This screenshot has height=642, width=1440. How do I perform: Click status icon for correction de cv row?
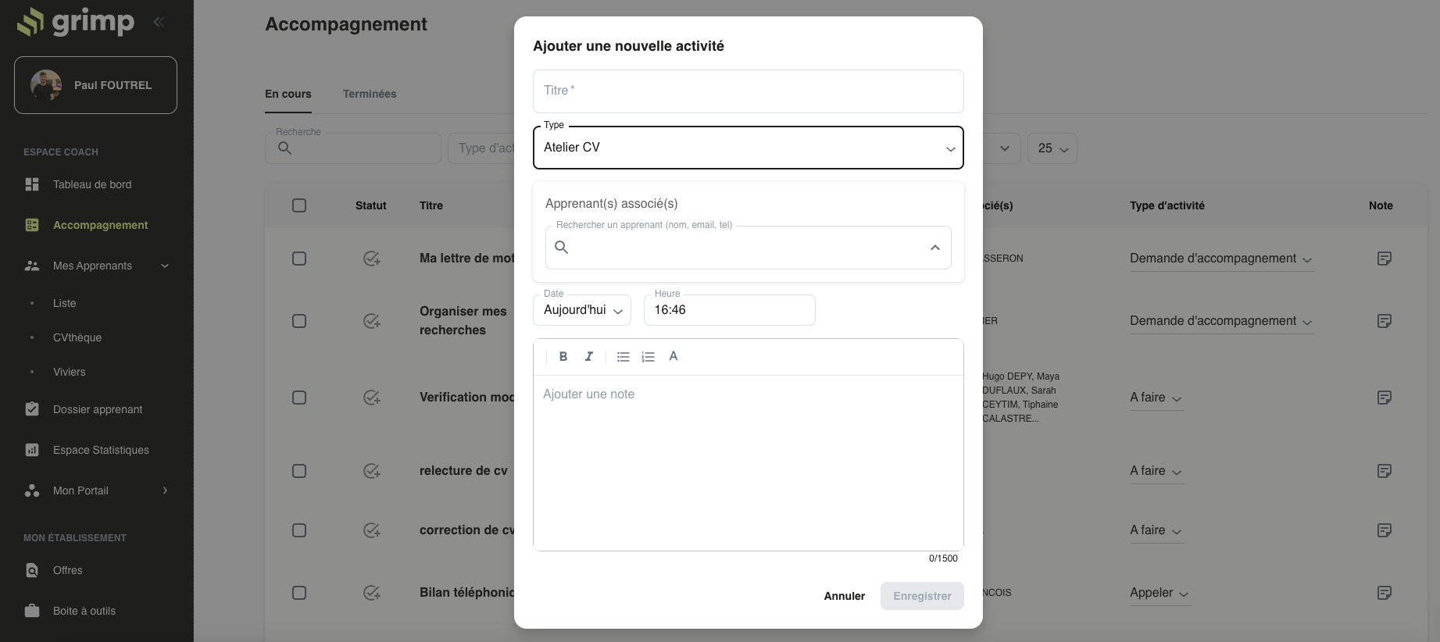(372, 530)
